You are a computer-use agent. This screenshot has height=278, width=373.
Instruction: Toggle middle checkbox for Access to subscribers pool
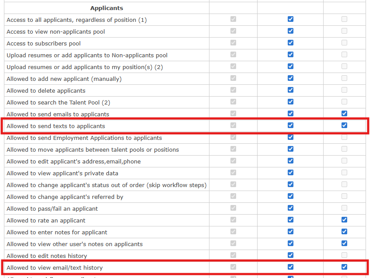click(x=290, y=42)
